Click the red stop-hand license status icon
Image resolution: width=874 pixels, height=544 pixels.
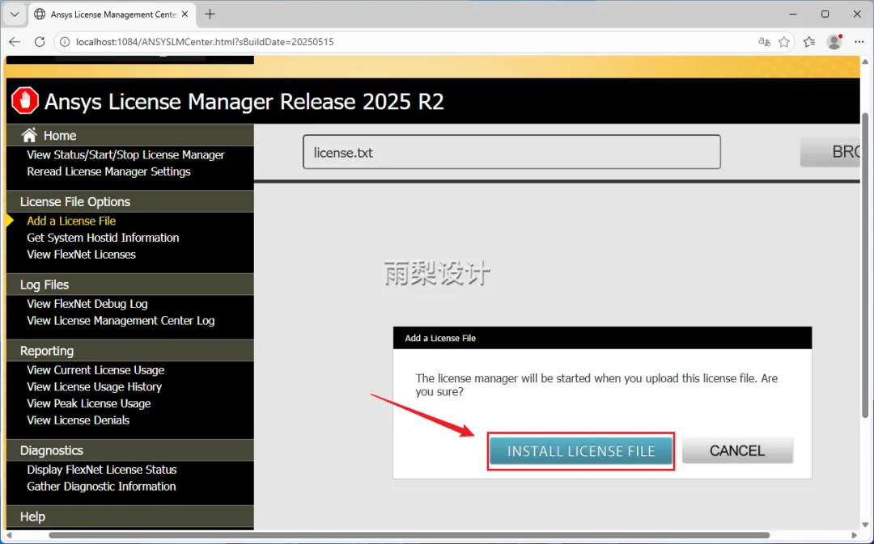25,101
